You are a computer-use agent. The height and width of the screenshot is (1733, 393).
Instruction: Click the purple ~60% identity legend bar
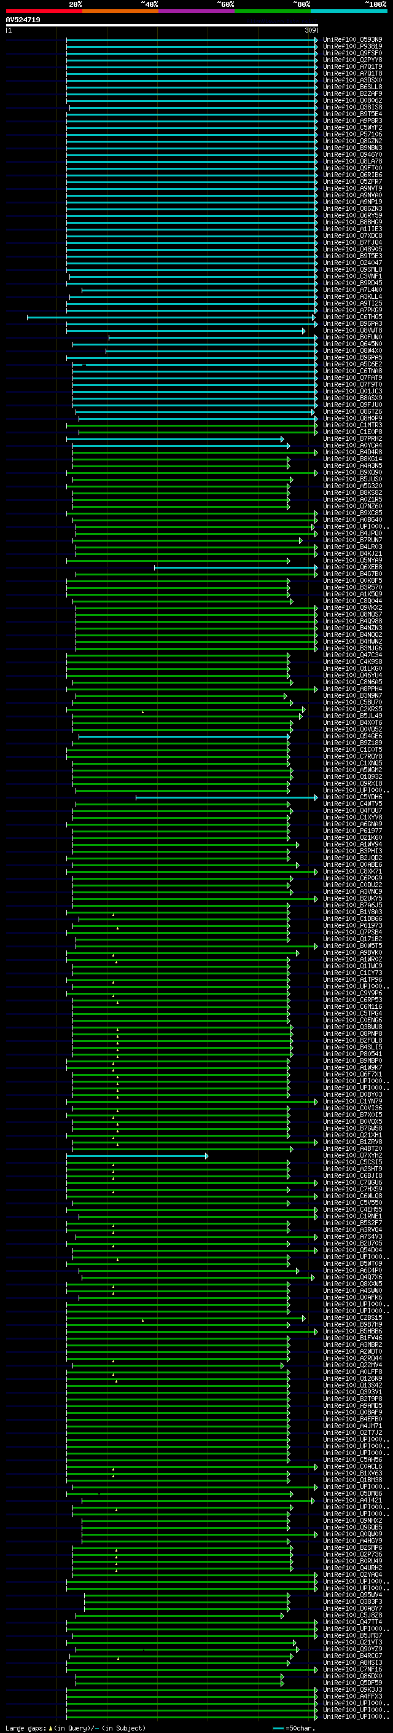(x=196, y=11)
